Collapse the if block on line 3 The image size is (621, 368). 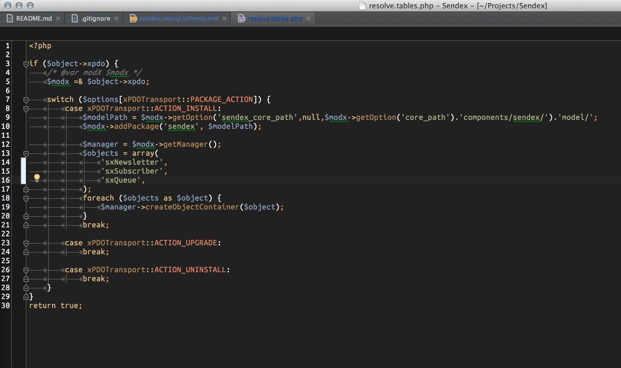[x=26, y=64]
